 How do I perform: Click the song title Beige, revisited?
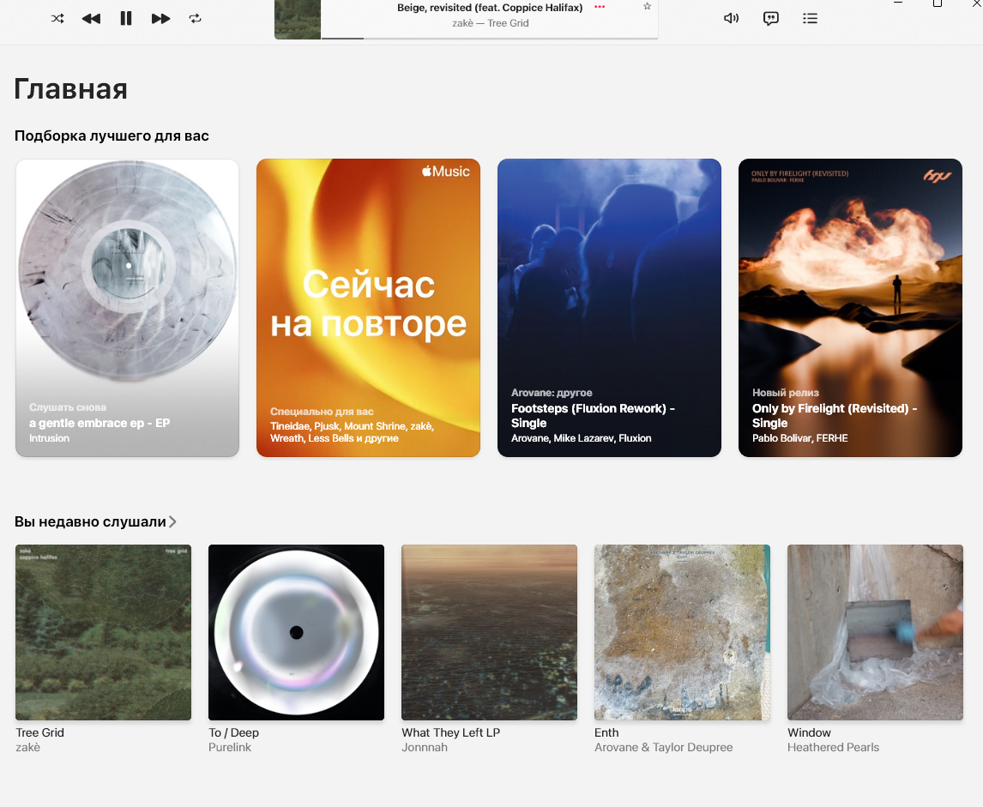point(490,8)
